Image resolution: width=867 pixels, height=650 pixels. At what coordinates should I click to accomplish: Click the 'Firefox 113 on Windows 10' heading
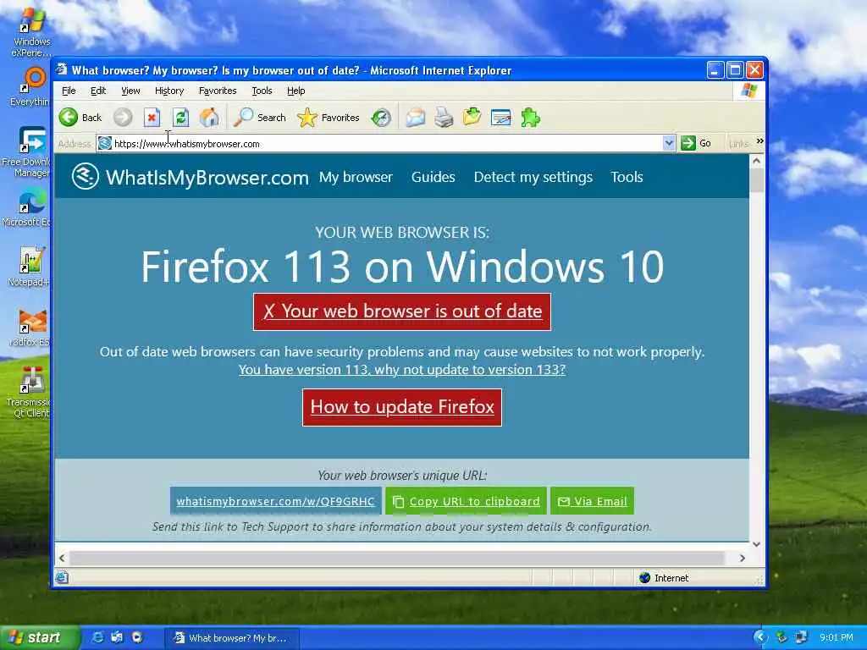pyautogui.click(x=402, y=267)
